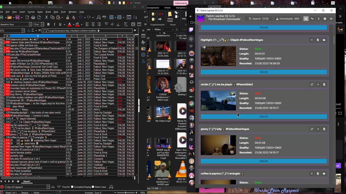The width and height of the screenshot is (346, 194).
Task: Open folder for Clippin #FalloutNewVegas highlight
Action: click(324, 40)
